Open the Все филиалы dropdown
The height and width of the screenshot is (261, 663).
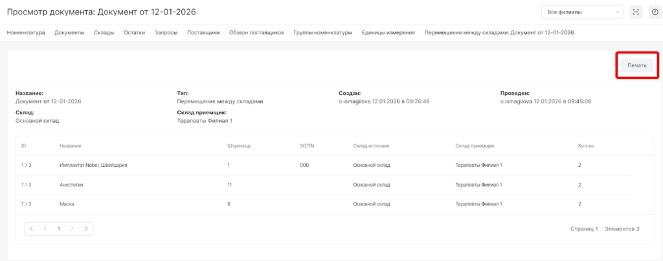[x=582, y=12]
